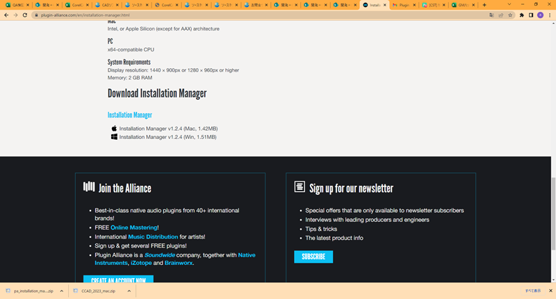
Task: Open the pa_installation_ma zip download
Action: click(33, 291)
